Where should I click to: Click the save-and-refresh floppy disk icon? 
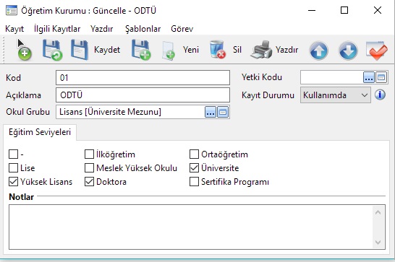(52, 50)
